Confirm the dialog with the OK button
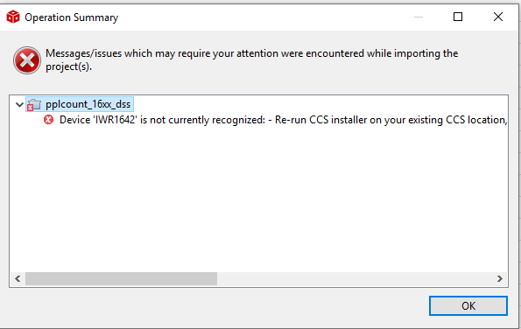The height and width of the screenshot is (329, 521). pos(468,305)
